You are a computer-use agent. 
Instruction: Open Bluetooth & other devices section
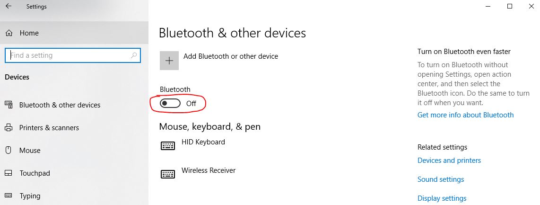click(x=60, y=105)
